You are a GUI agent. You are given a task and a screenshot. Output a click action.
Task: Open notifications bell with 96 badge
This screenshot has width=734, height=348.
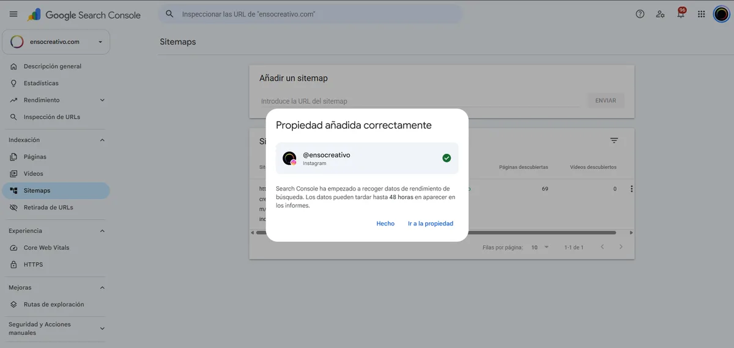pos(681,13)
